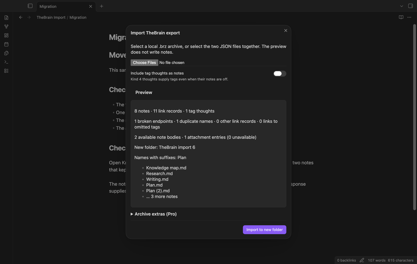This screenshot has height=264, width=417.
Task: Click Knowledge map.md in preview list
Action: 166,168
